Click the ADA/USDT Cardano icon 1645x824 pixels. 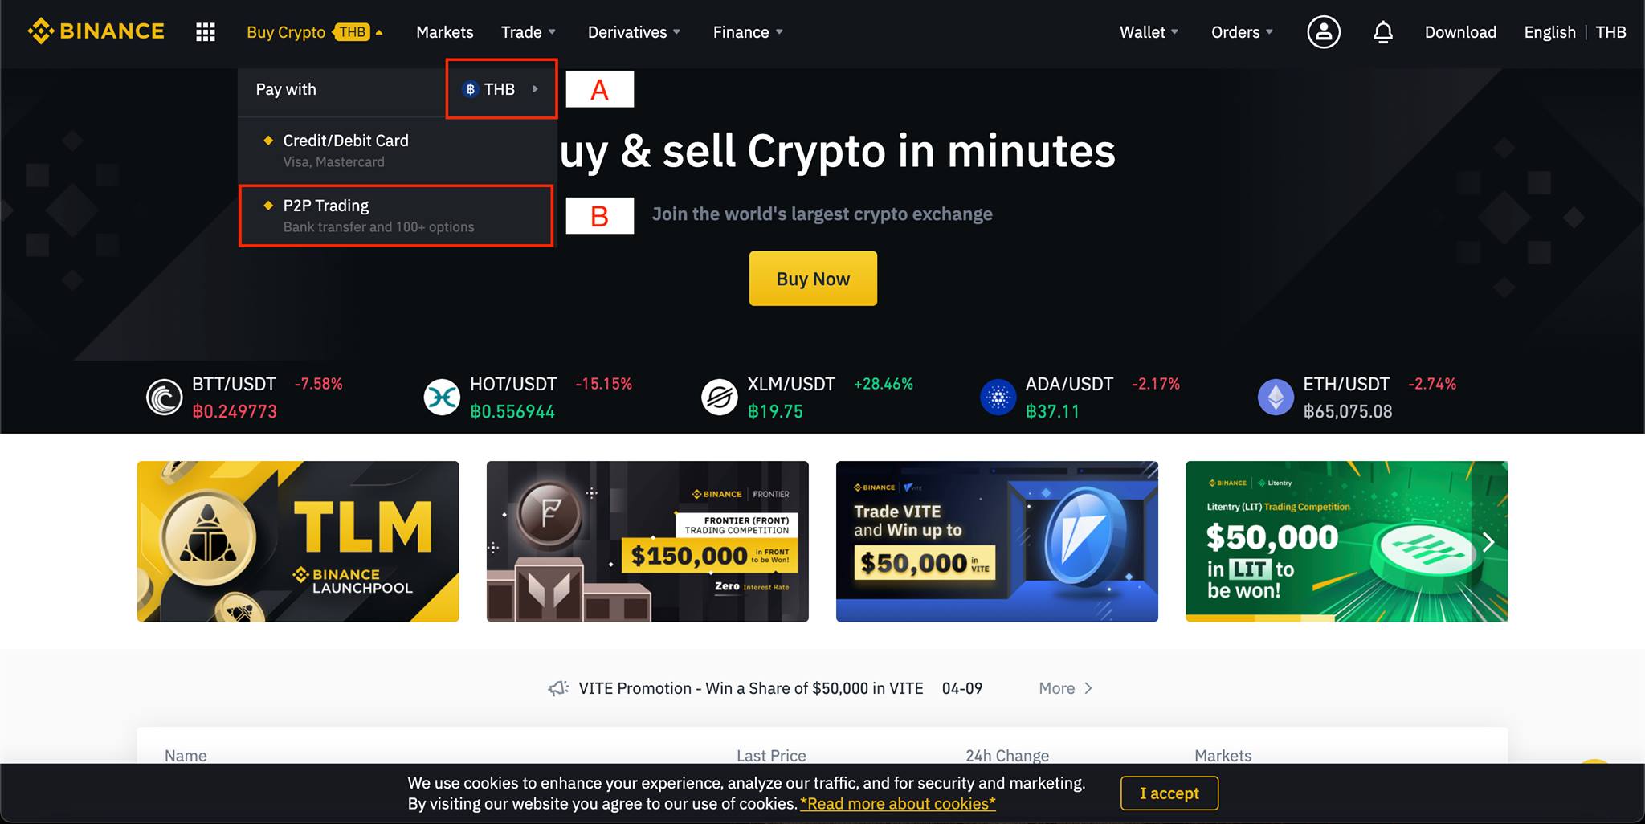click(x=998, y=397)
